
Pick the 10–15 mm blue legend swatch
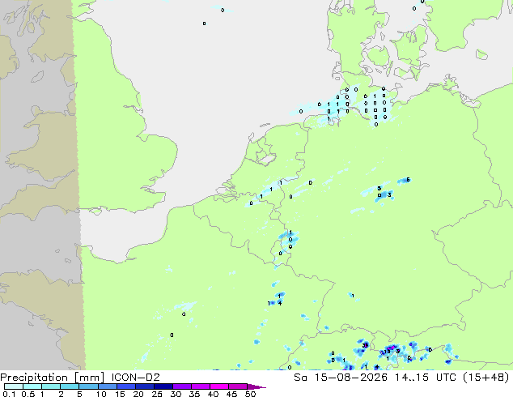(107, 386)
